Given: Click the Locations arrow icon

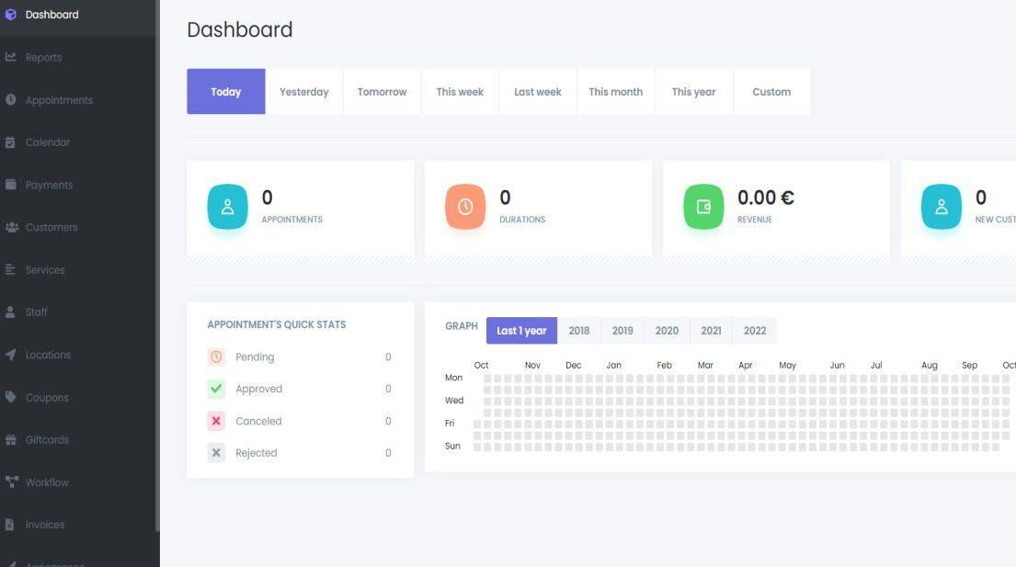Looking at the screenshot, I should coord(10,355).
